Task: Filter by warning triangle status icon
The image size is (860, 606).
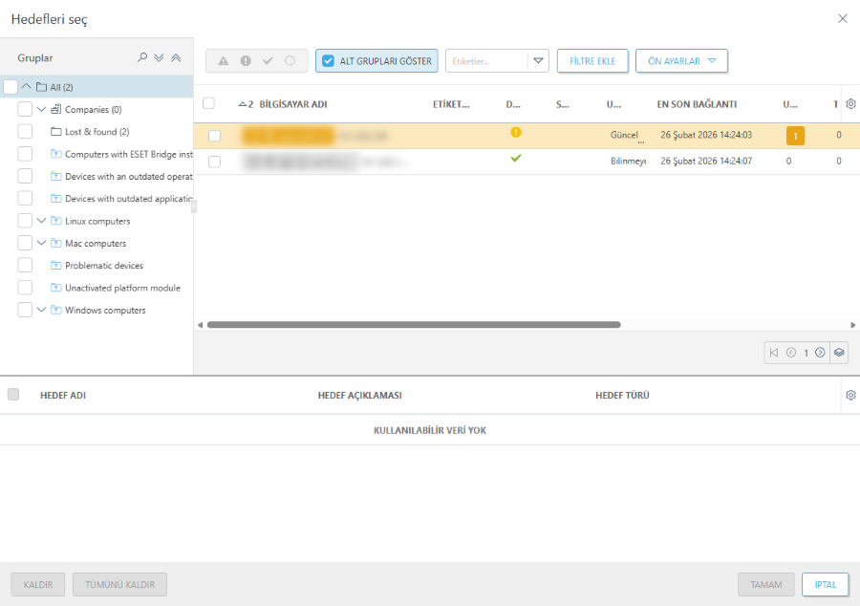Action: point(224,61)
